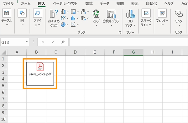This screenshot has width=188, height=123.
Task: Select the waterfall chart icon
Action: pos(83,12)
